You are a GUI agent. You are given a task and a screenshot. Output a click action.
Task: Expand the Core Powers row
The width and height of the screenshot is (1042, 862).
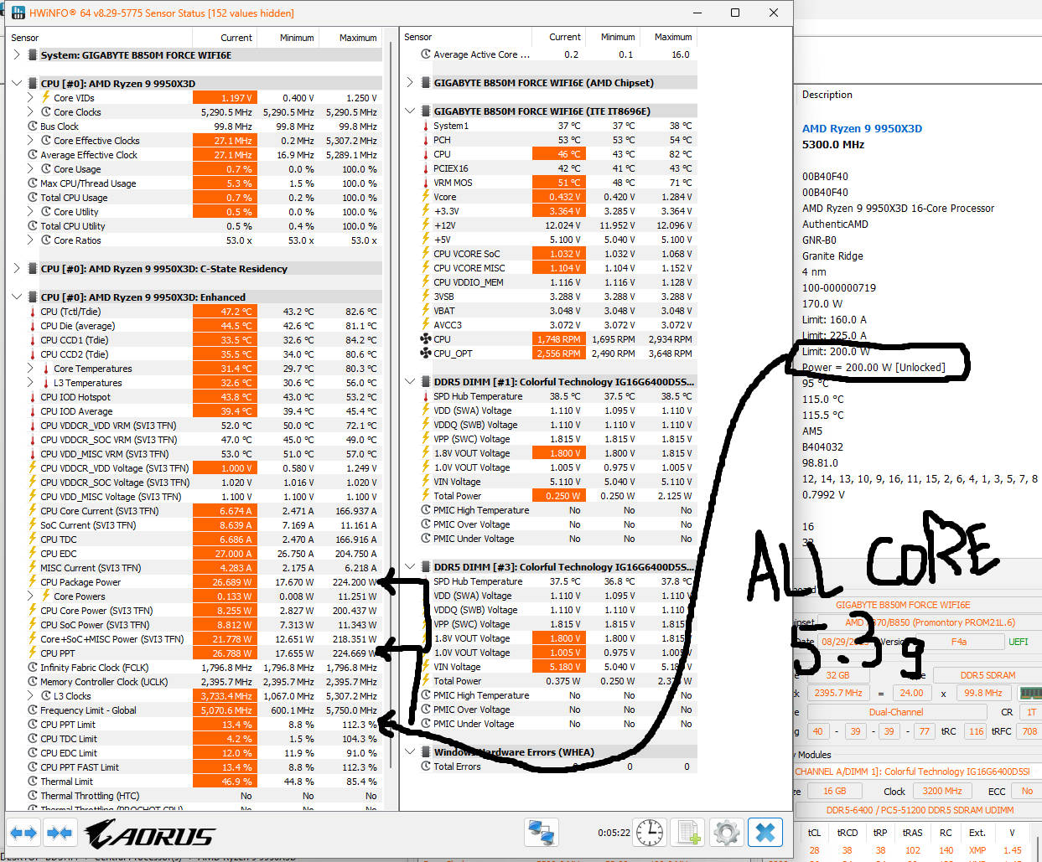pyautogui.click(x=31, y=596)
